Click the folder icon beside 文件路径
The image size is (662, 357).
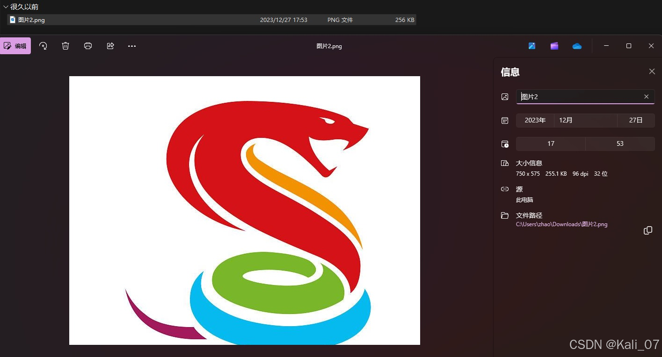(505, 215)
